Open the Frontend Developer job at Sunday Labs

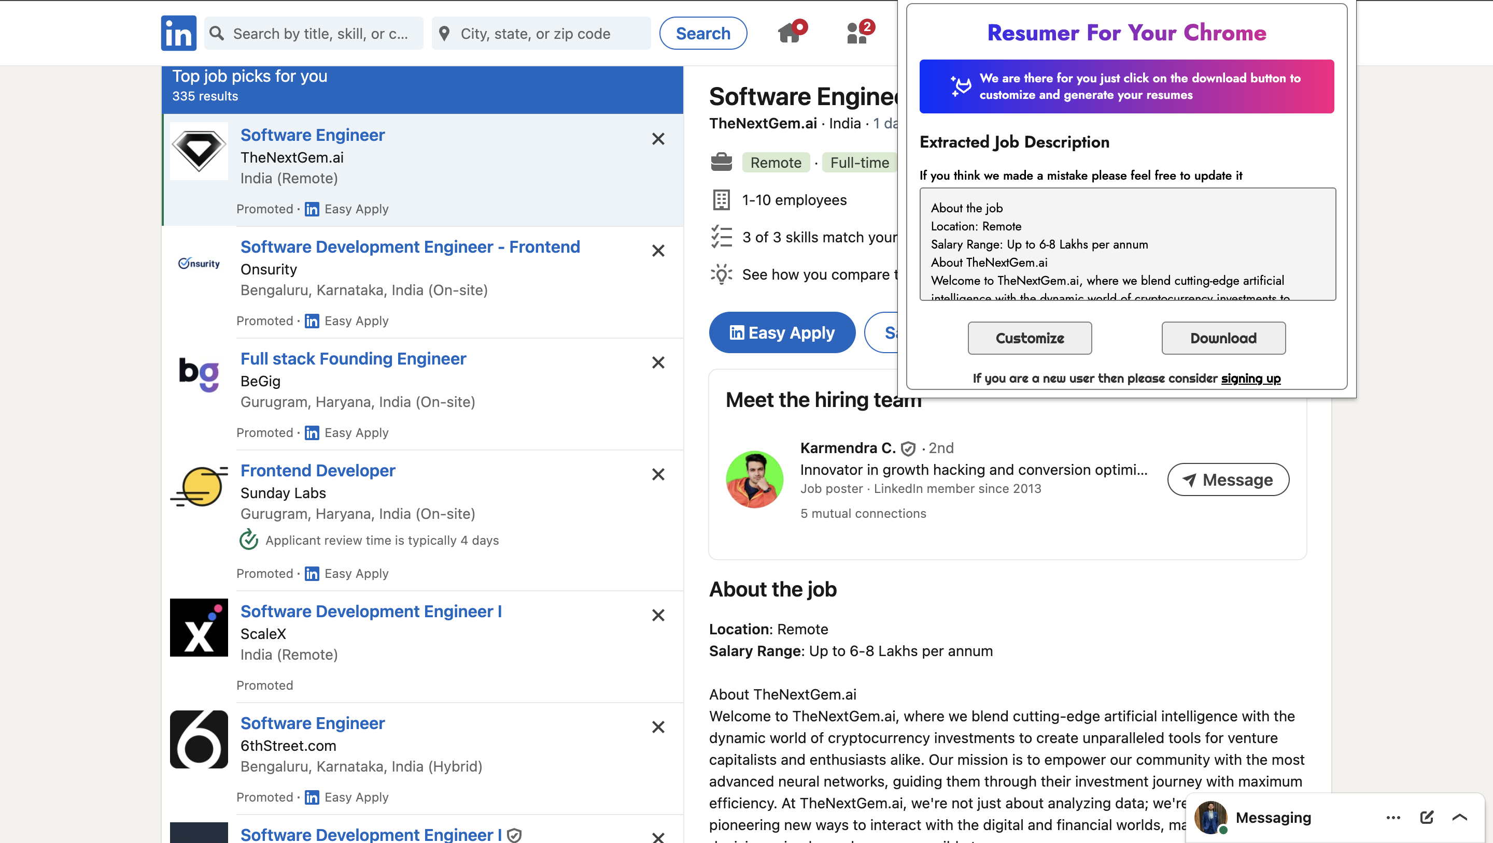tap(318, 470)
